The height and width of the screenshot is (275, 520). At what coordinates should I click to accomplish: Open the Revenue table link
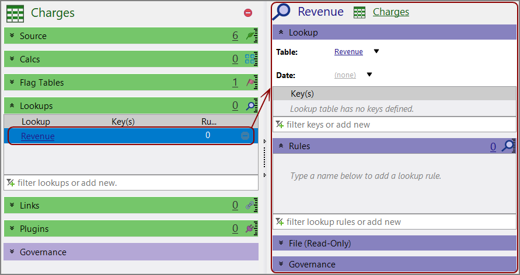point(348,52)
